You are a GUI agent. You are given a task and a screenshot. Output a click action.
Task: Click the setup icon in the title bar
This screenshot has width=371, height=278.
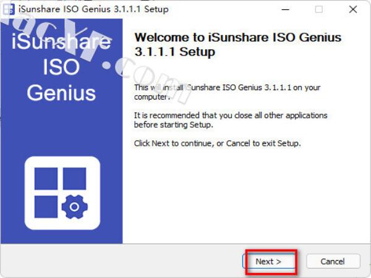click(x=9, y=9)
